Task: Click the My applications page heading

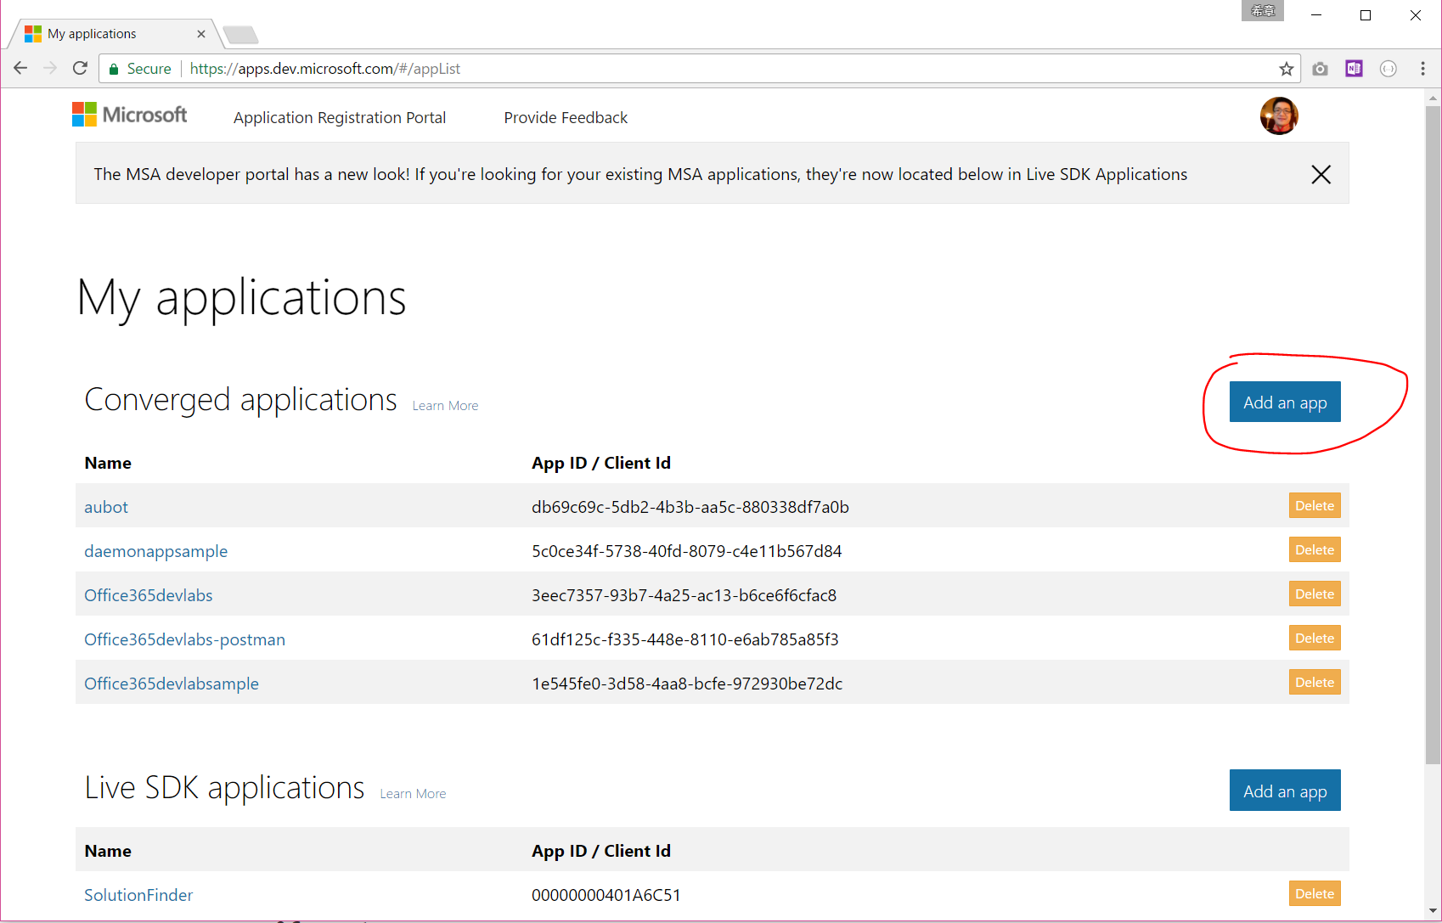Action: point(242,299)
